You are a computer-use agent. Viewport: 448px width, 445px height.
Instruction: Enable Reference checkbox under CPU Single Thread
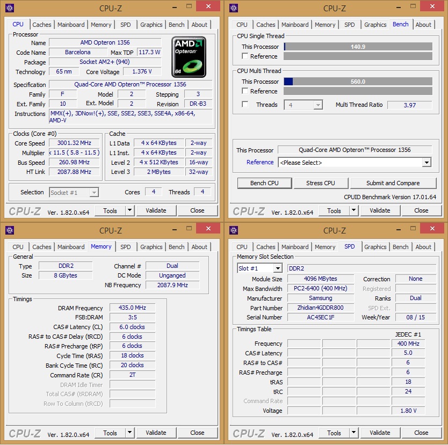[x=245, y=56]
